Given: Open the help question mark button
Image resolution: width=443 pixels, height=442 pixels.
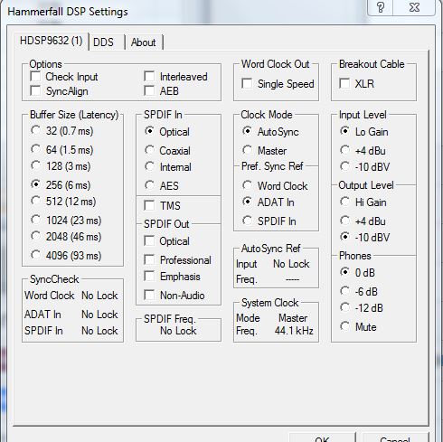Looking at the screenshot, I should (381, 7).
